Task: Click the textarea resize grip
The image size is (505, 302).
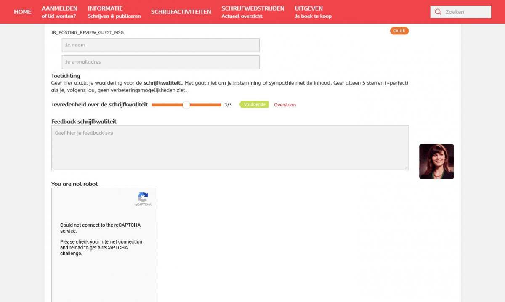Action: tap(406, 167)
